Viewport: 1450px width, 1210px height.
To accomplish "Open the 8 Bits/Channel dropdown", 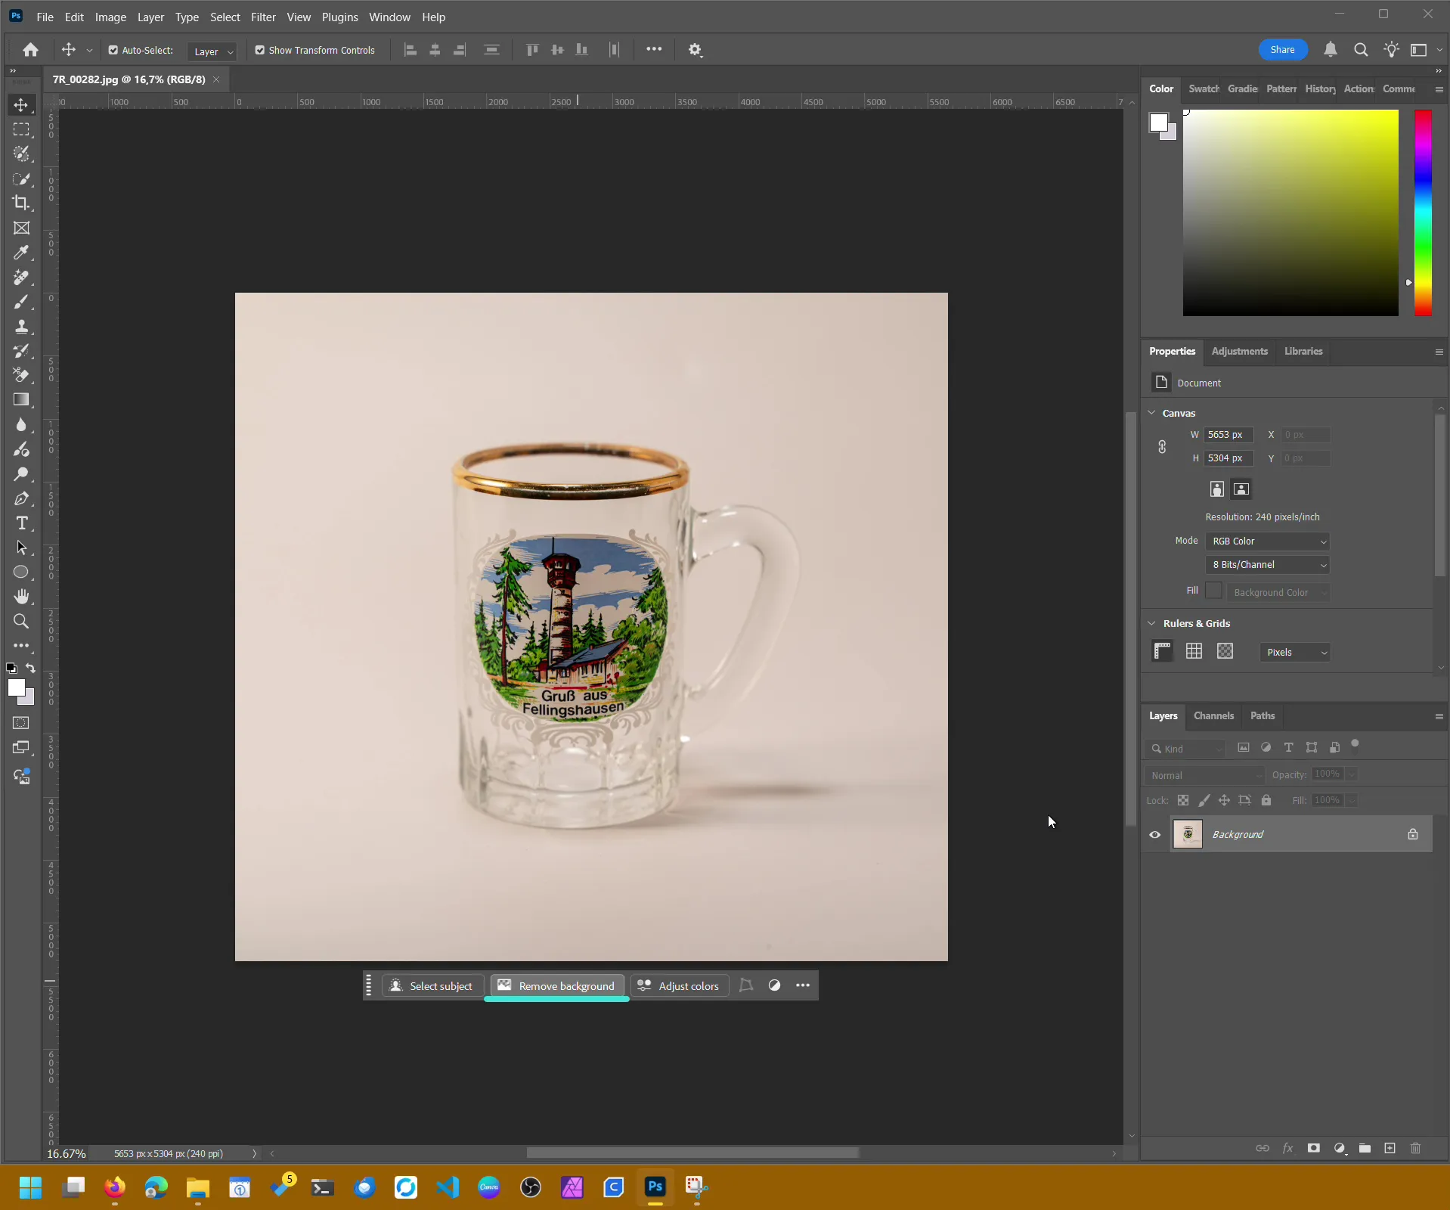I will [1268, 565].
